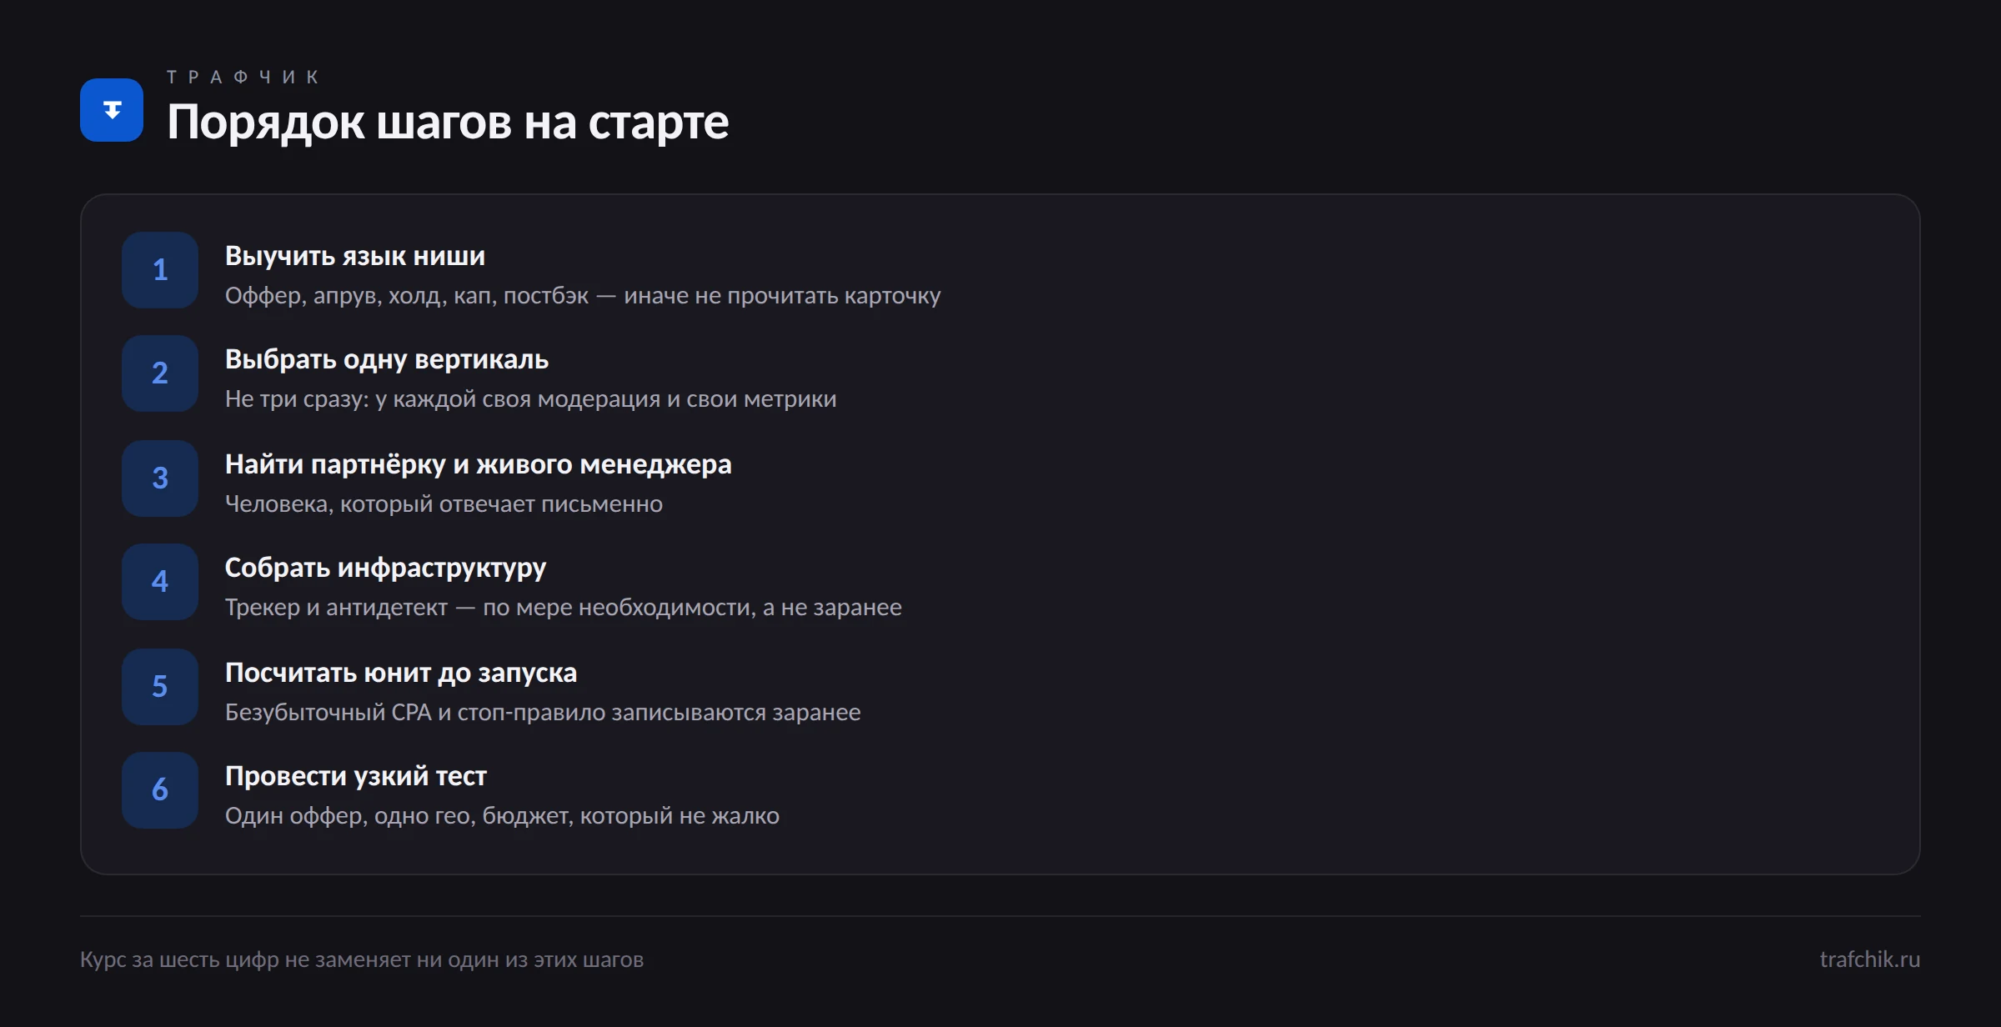The width and height of the screenshot is (2001, 1027).
Task: Click the line 'Человека, который отвечает письменно'
Action: [444, 504]
